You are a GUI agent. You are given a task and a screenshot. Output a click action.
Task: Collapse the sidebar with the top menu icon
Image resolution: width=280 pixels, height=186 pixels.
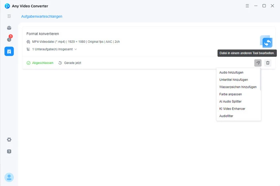pyautogui.click(x=9, y=16)
